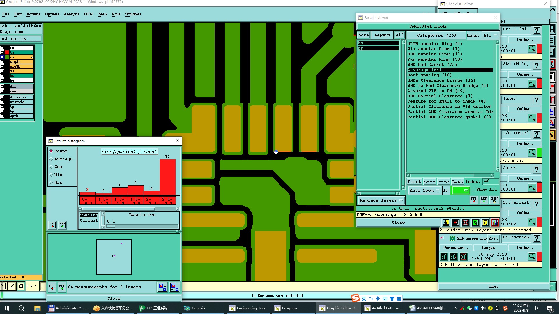
Task: Click the second running-man icon under Silk Screen Checks
Action: pos(454,257)
